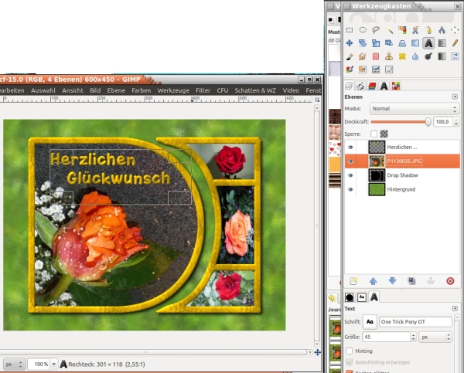
Task: Click the Aa font chooser button
Action: tap(370, 322)
